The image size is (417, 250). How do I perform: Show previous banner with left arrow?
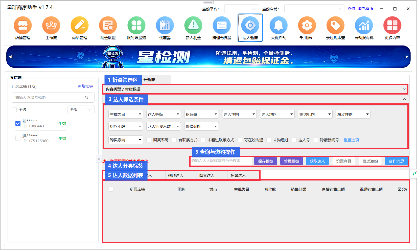click(10, 57)
